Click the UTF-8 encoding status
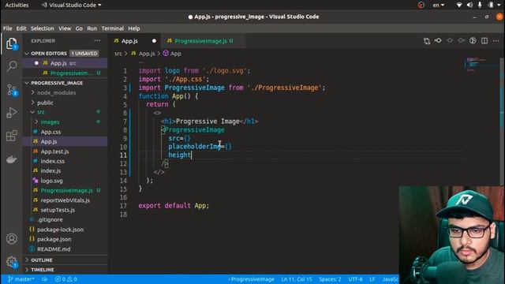Image resolution: width=505 pixels, height=284 pixels. 355,279
